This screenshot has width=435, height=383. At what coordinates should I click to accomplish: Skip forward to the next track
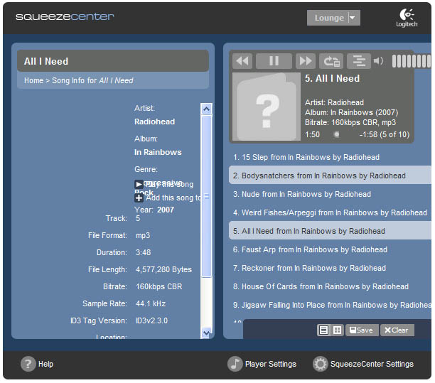pyautogui.click(x=305, y=61)
